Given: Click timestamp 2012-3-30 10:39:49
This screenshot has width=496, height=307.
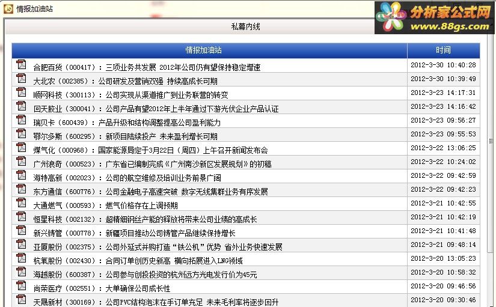Looking at the screenshot, I should (443, 79).
